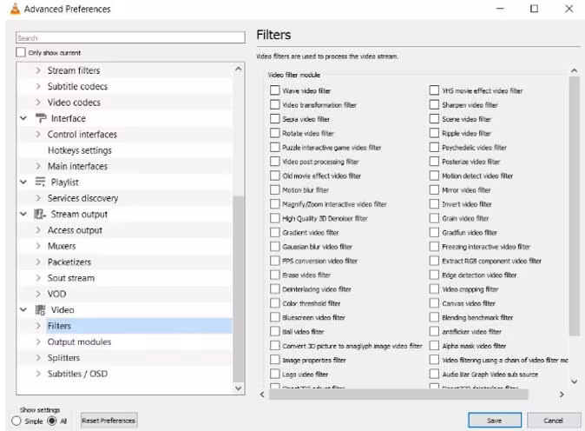Expand the Stream filters node
The image size is (585, 431).
tap(38, 70)
